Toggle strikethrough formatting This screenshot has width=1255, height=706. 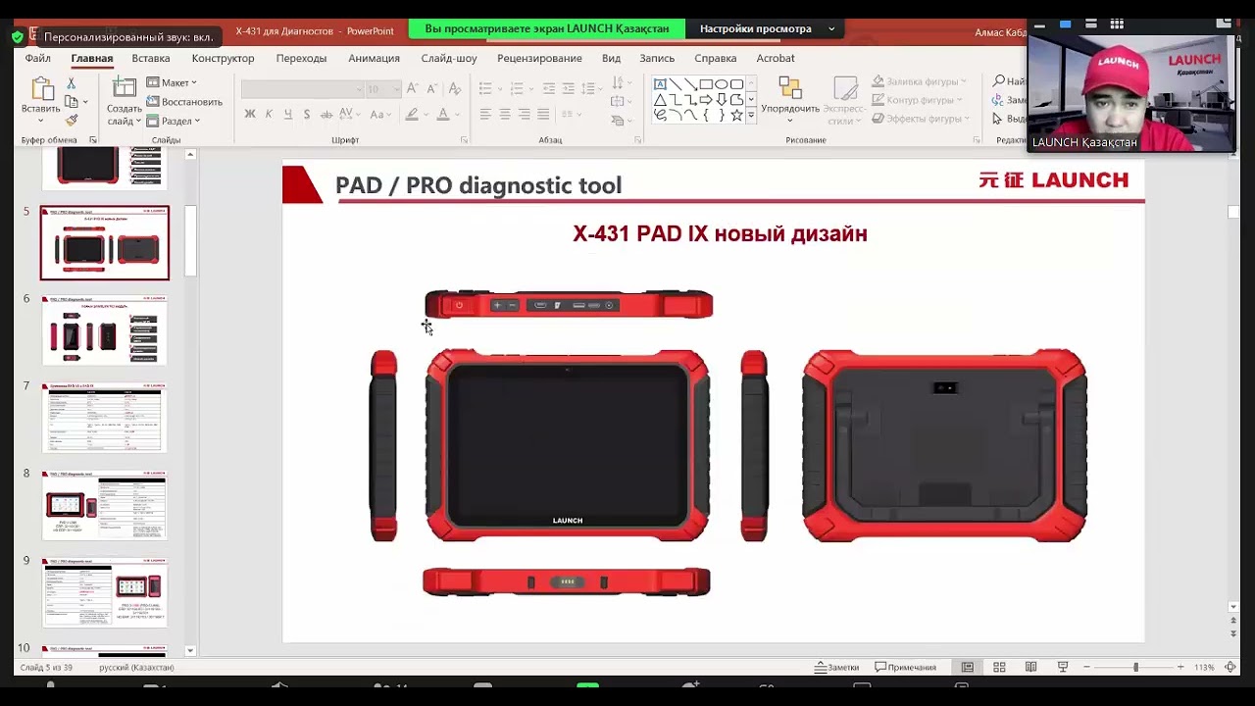tap(326, 115)
